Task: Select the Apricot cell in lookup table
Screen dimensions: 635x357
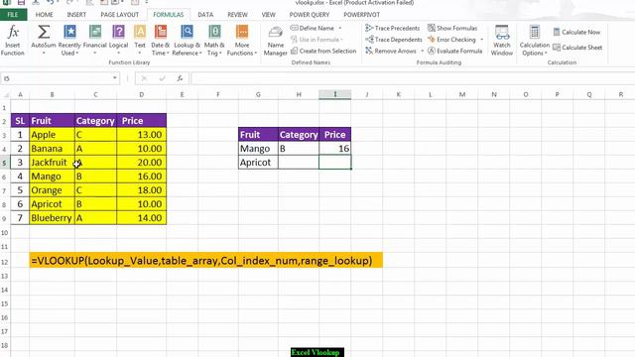Action: (x=258, y=163)
